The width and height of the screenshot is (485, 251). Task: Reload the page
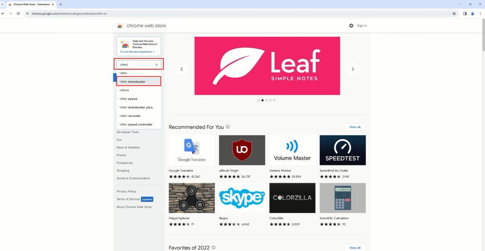tap(18, 13)
